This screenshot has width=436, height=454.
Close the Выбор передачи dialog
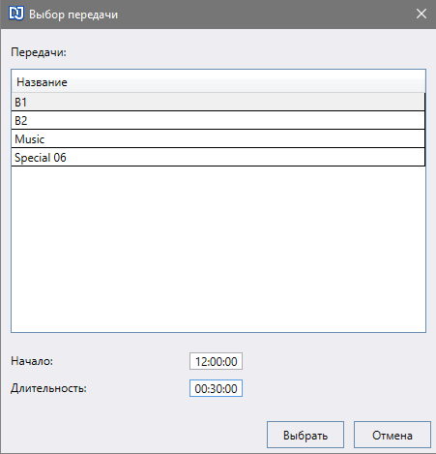coord(421,14)
